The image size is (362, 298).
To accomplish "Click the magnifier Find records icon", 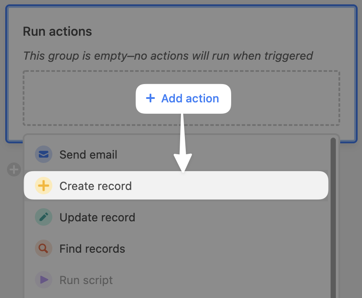I will [x=44, y=248].
